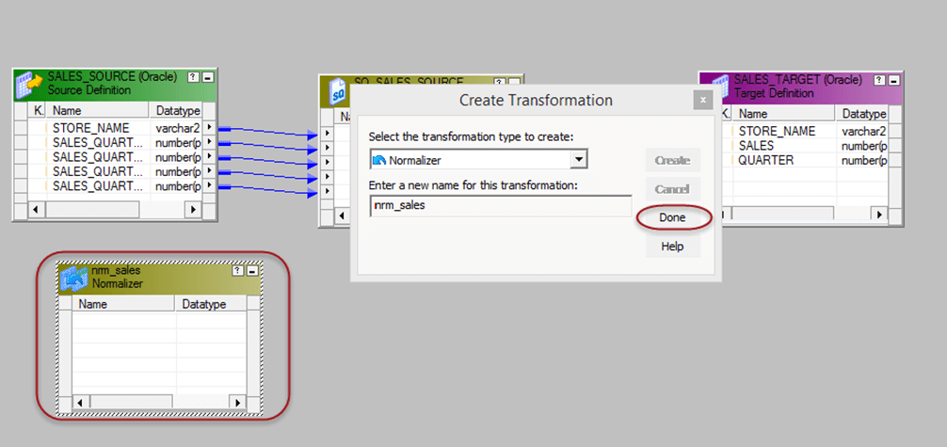Click the STORE_NAME output port arrow in SALES_SOURCE
Viewport: 947px width, 447px height.
(x=209, y=127)
